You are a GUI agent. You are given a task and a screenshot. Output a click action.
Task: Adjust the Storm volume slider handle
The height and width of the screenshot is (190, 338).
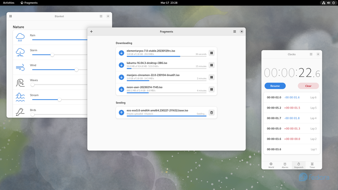click(52, 55)
